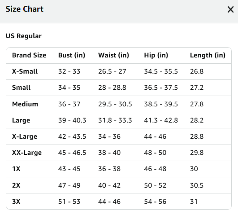Screen dimensions: 238x215
Task: Click Large waist value 31.8 - 33.3
Action: [x=115, y=120]
